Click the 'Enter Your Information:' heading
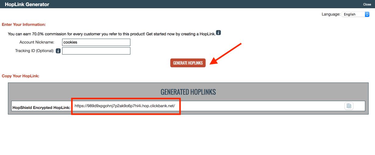This screenshot has height=155, width=375. [24, 24]
